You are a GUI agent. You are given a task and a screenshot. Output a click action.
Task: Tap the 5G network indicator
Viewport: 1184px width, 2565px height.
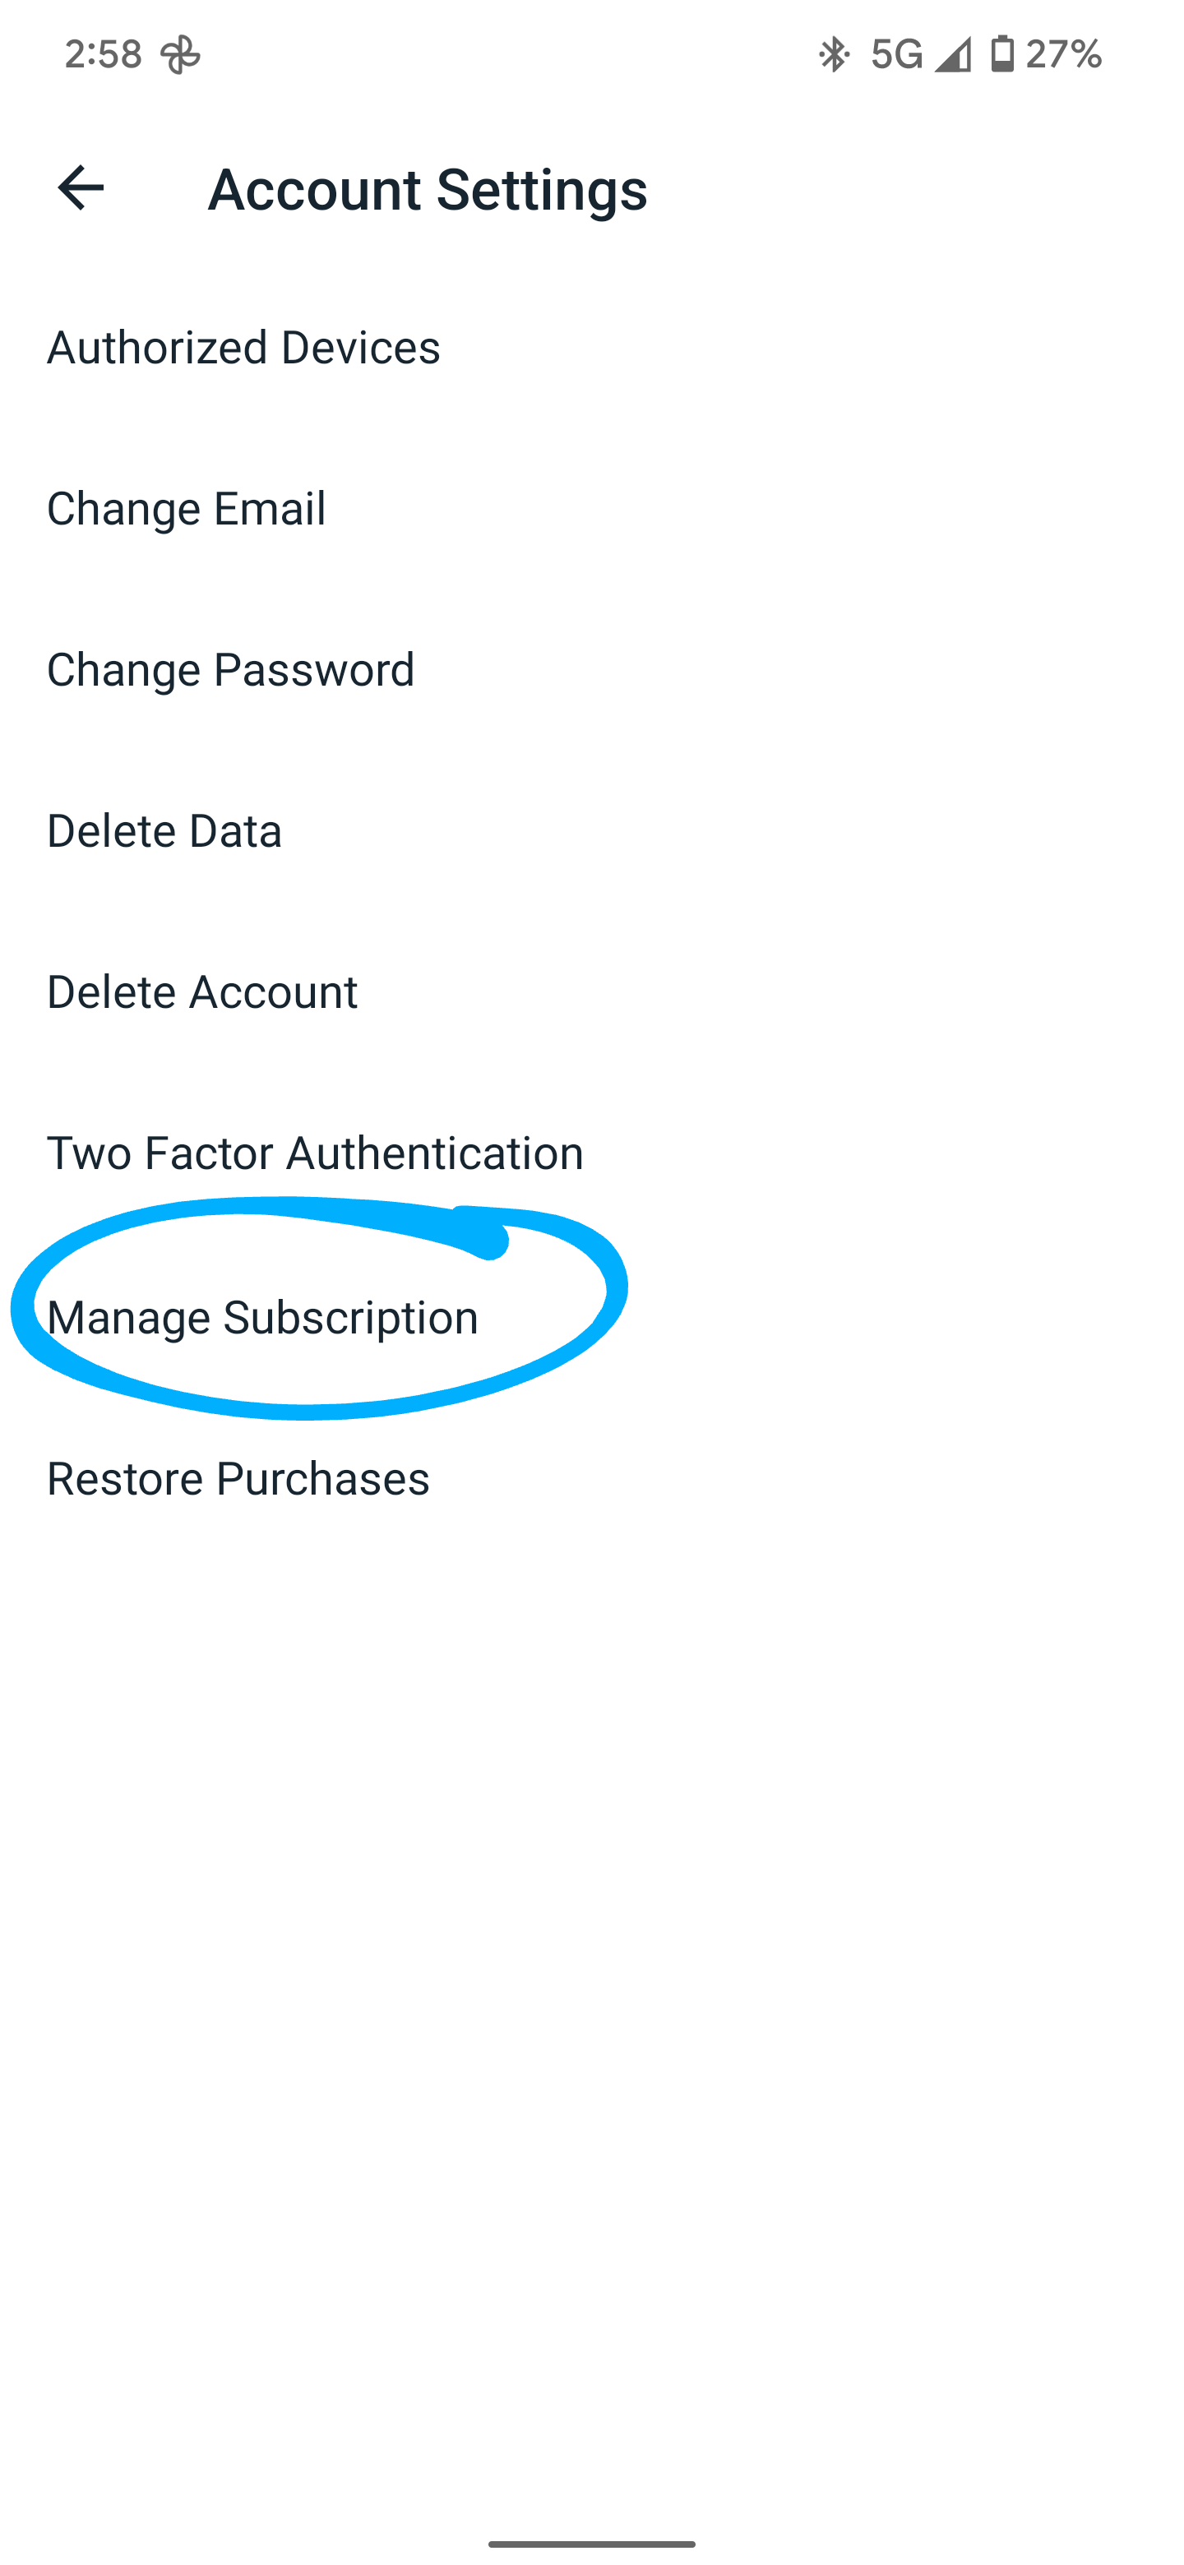pyautogui.click(x=896, y=53)
